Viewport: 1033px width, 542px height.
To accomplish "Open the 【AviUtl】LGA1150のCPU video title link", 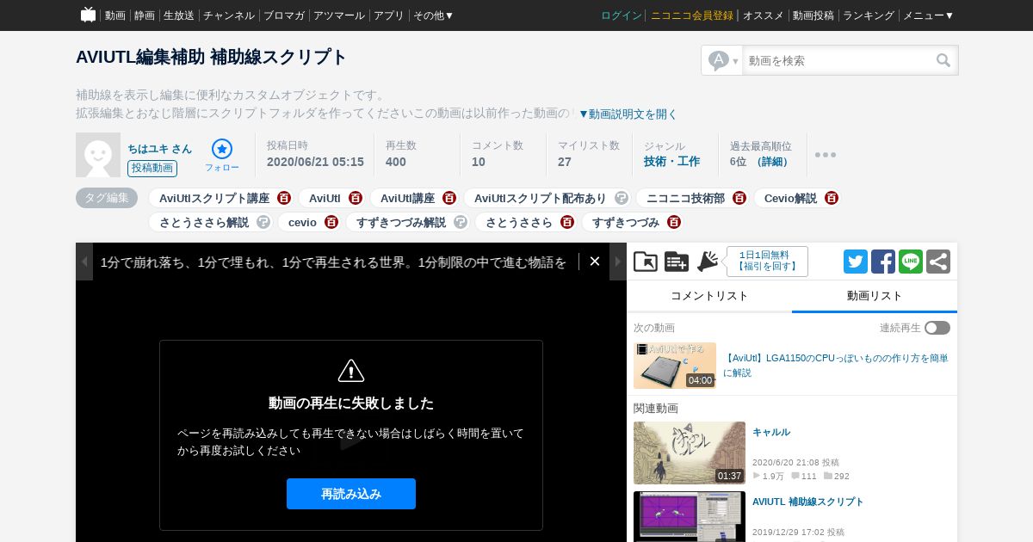I will (x=836, y=365).
